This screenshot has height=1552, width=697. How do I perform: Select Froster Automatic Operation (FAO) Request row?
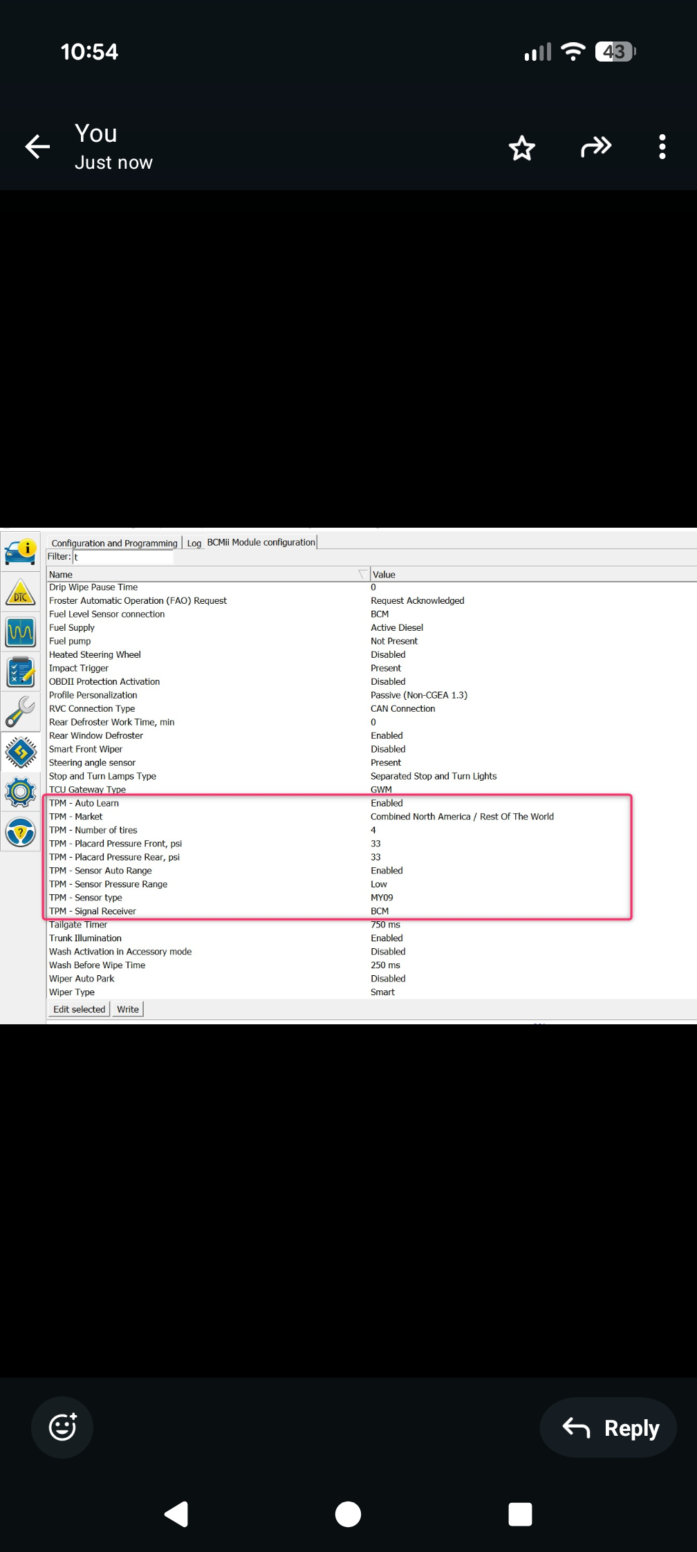click(371, 600)
